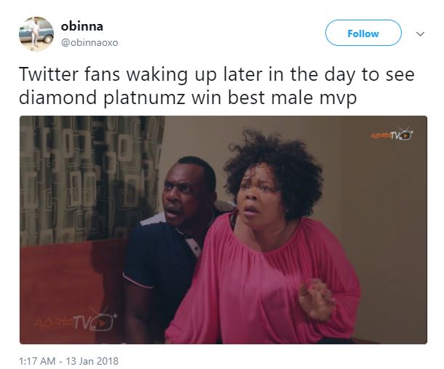
Task: Click the man's navy polo shirt
Action: click(156, 269)
